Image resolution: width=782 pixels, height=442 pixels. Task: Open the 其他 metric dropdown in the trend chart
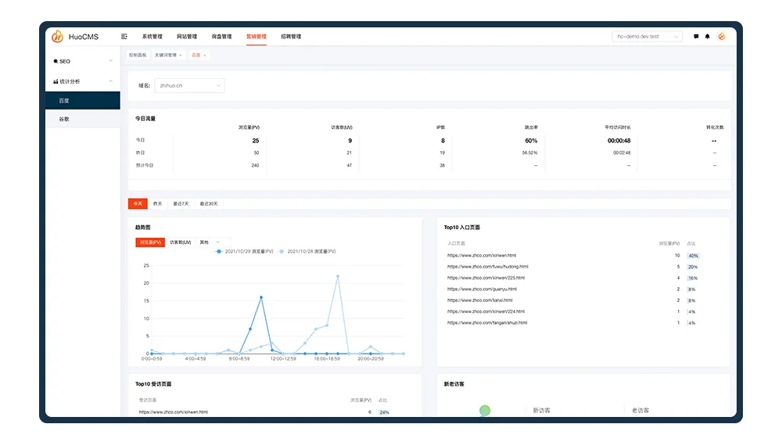(x=210, y=243)
